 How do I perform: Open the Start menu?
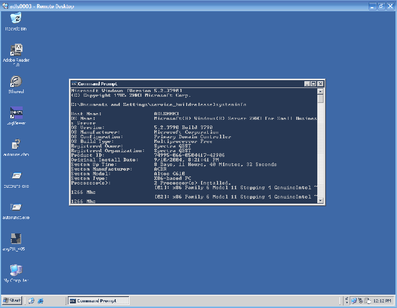click(x=12, y=300)
